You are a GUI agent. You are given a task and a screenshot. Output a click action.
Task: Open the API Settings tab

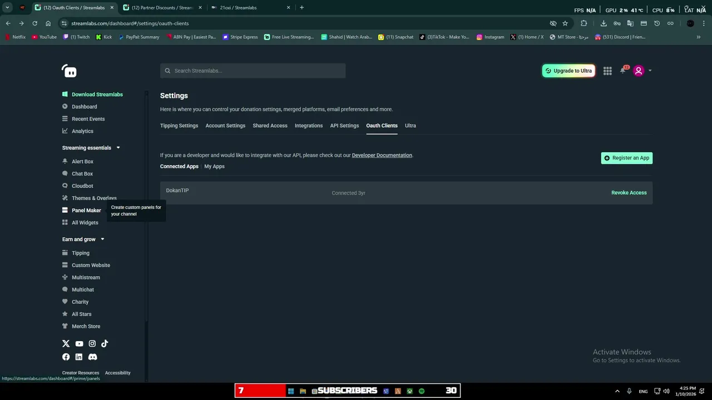344,126
